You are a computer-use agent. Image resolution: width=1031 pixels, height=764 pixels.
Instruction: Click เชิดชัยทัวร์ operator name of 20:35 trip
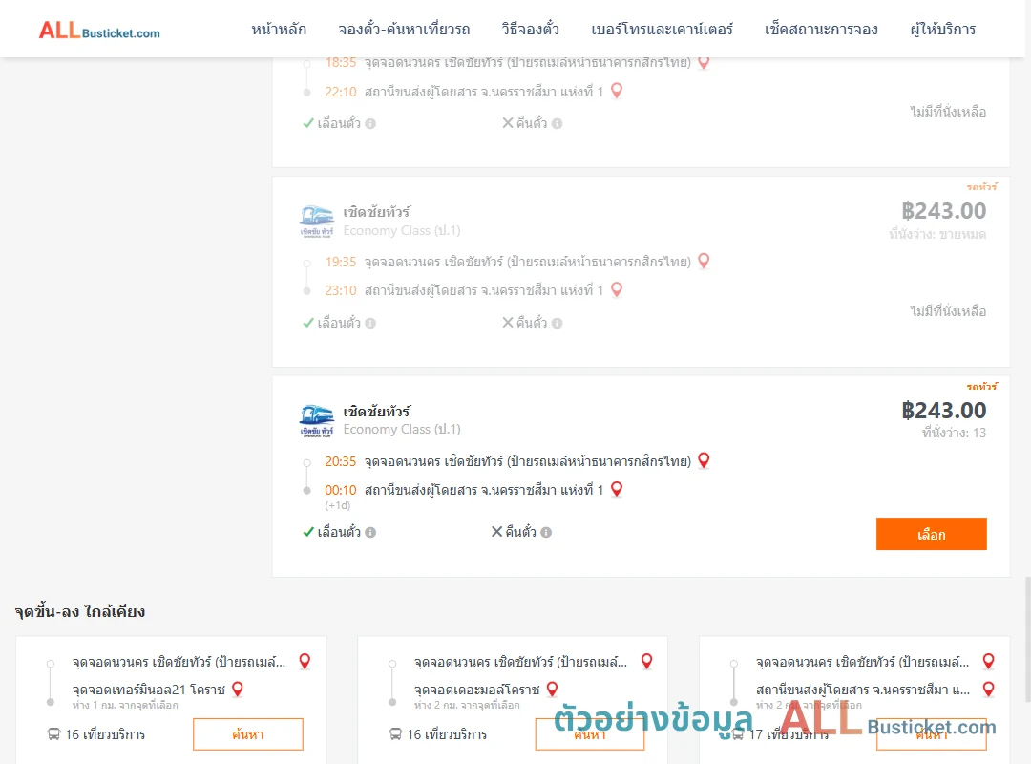377,412
